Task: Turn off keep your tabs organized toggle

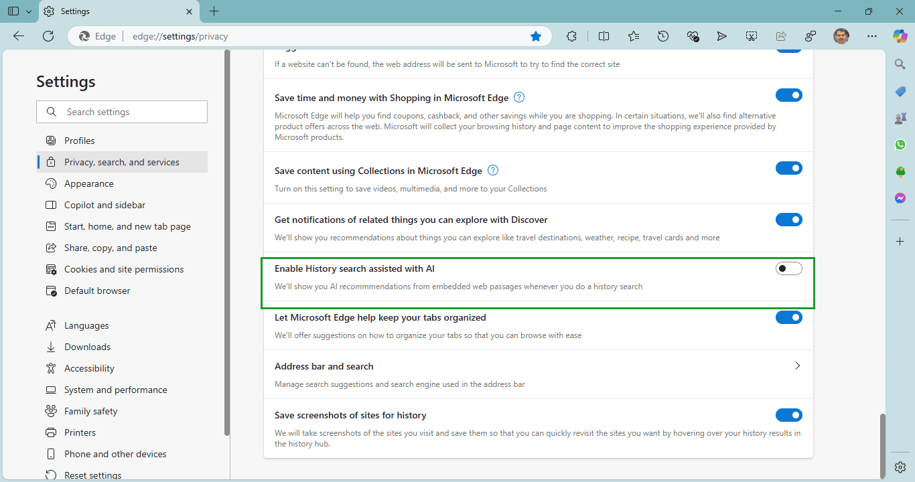Action: tap(789, 317)
